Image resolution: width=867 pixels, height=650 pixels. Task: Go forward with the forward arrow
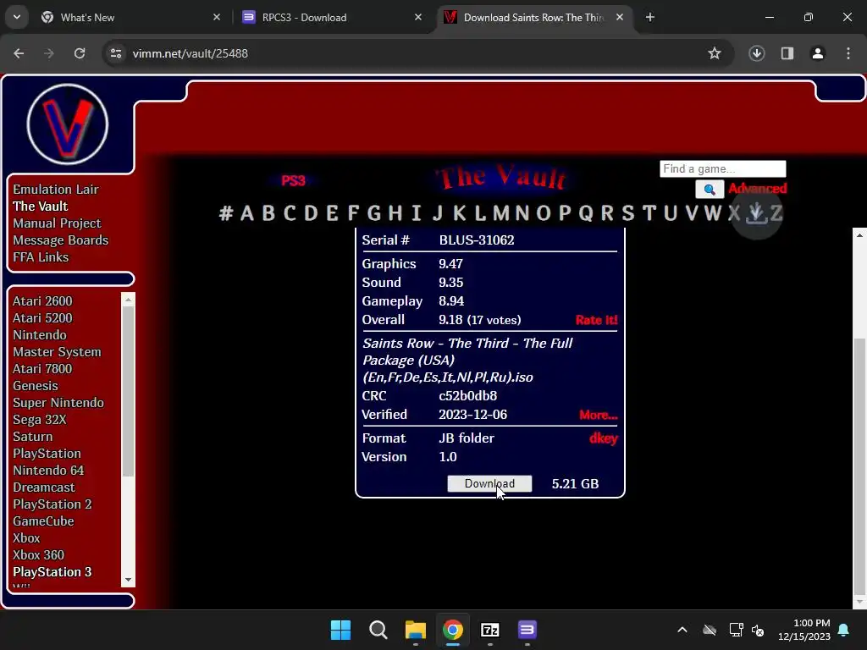pyautogui.click(x=49, y=53)
